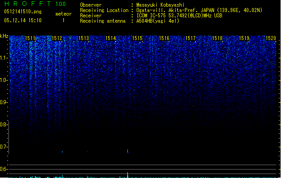Select the version number 1.0.0
This screenshot has width=281, height=178.
click(x=61, y=4)
